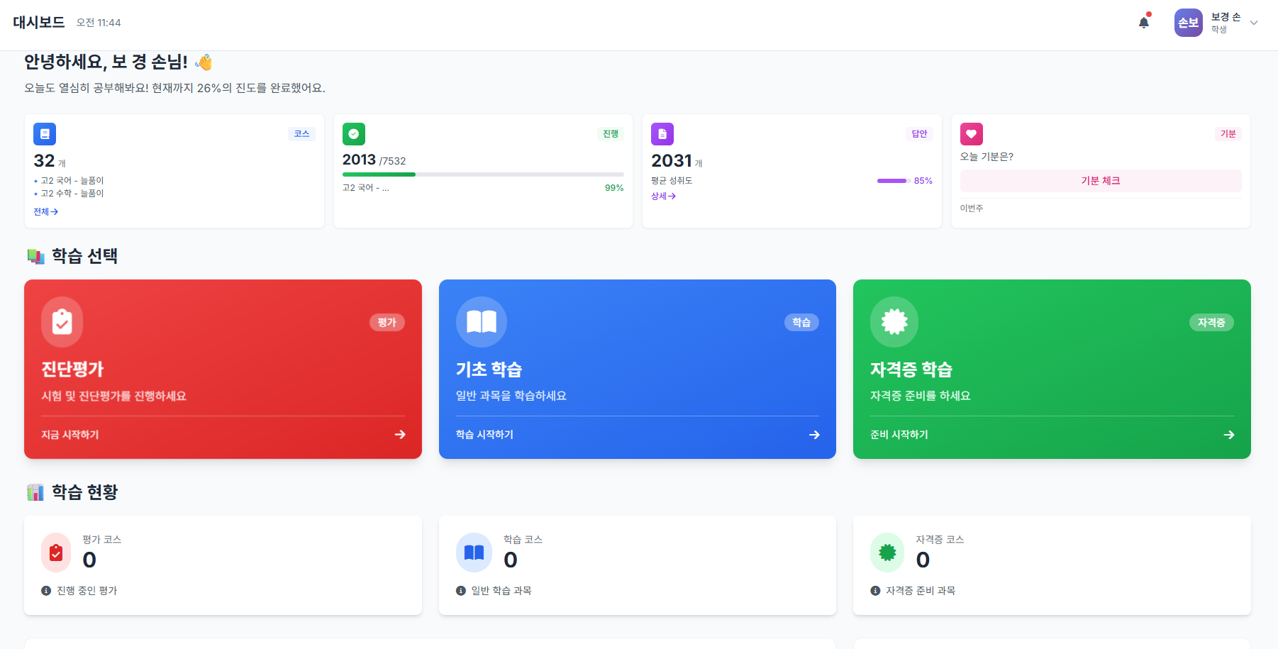Open the 기분 체크 mood check button
This screenshot has height=649, width=1278.
point(1100,181)
